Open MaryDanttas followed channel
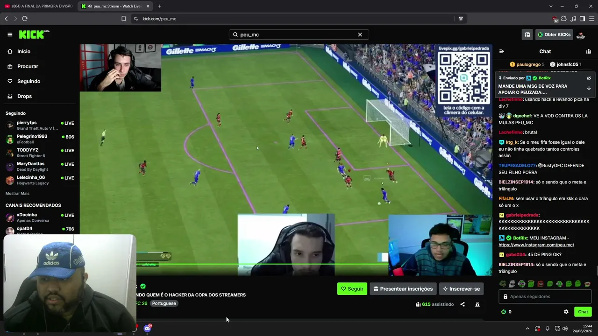Screen dimensions: 598x336 [39, 167]
